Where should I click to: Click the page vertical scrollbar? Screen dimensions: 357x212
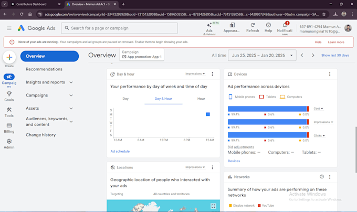pos(355,150)
